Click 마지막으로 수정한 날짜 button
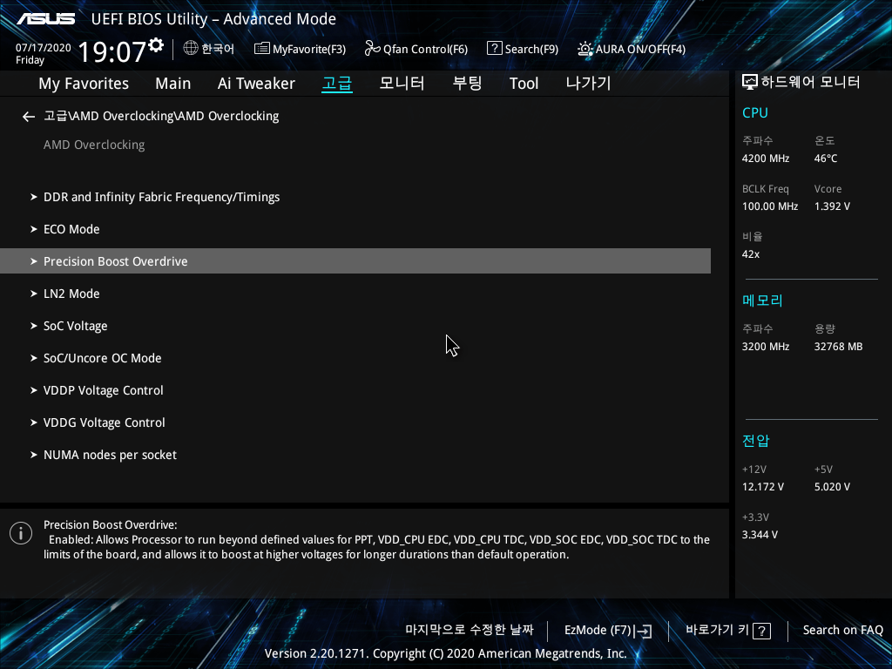The image size is (892, 669). click(470, 630)
